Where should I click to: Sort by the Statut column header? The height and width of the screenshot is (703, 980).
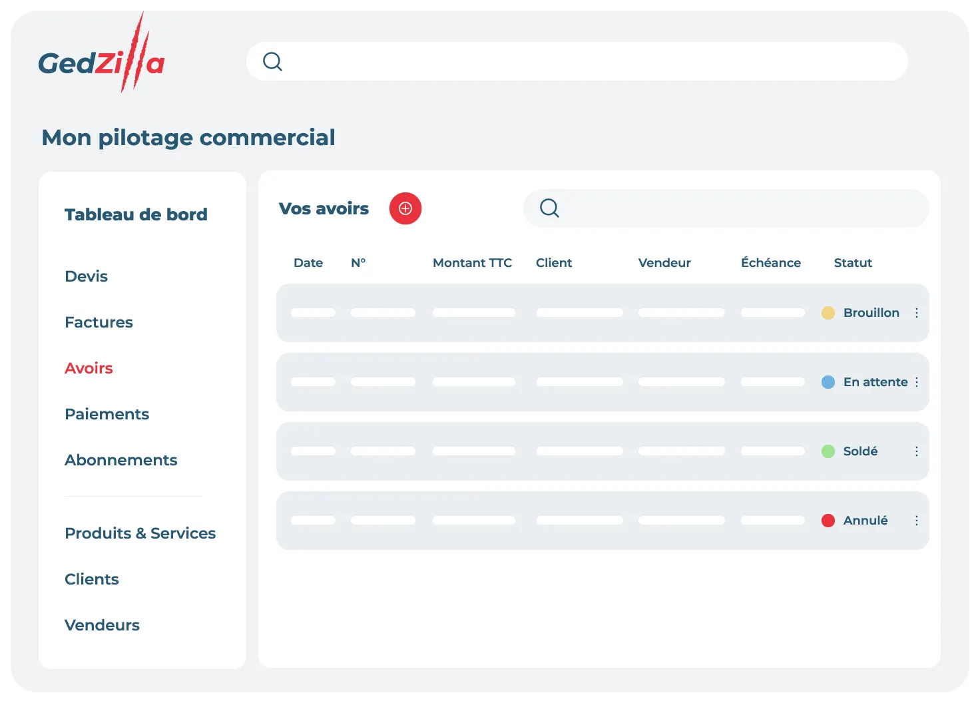click(853, 263)
